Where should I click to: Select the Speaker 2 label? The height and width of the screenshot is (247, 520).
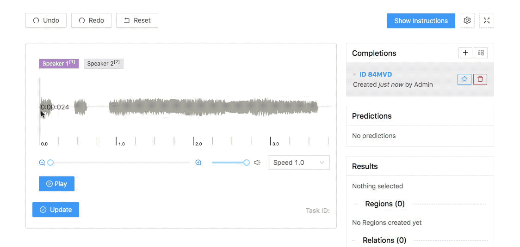pos(104,64)
